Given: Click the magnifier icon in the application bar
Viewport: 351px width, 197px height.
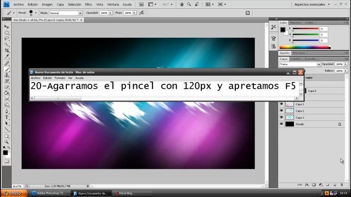Looking at the screenshot, I should [x=189, y=4].
